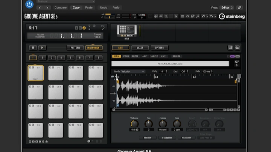Adjust the master tune slider in toolbar
The height and width of the screenshot is (152, 271).
click(x=110, y=17)
